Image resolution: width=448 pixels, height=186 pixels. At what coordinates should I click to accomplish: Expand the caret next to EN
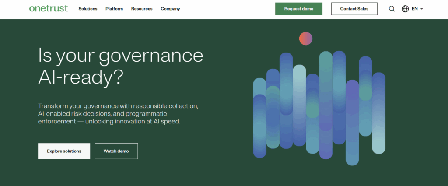422,9
